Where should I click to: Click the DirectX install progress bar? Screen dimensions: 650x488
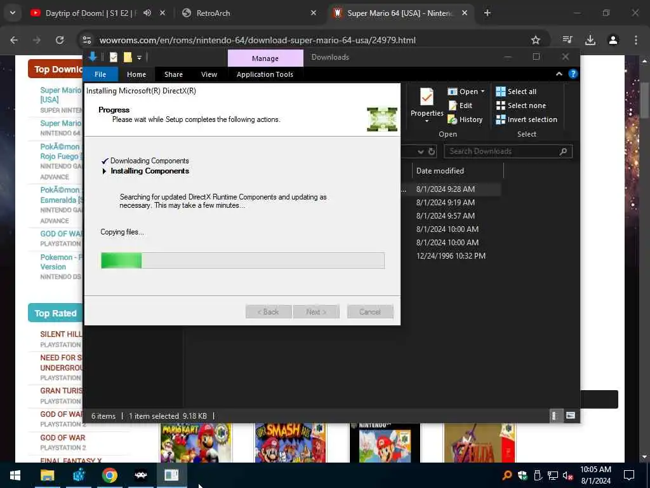(242, 261)
